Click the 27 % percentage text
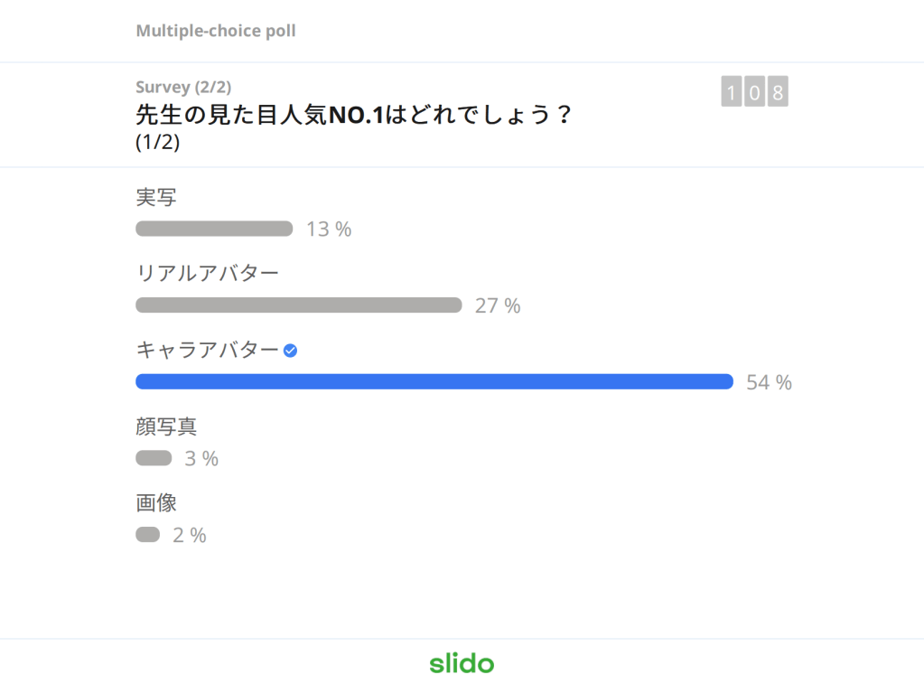Screen dimensions: 924x684 click(498, 306)
